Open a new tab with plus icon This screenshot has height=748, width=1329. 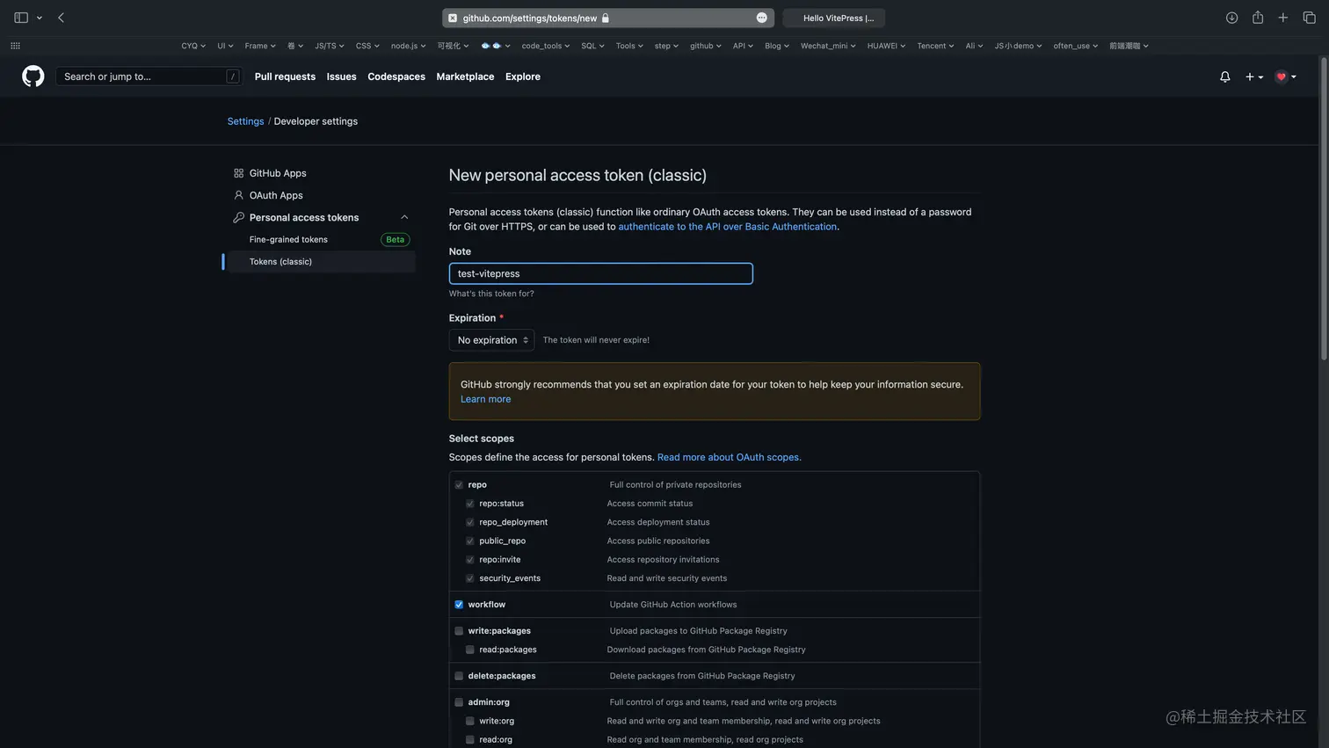click(1283, 18)
